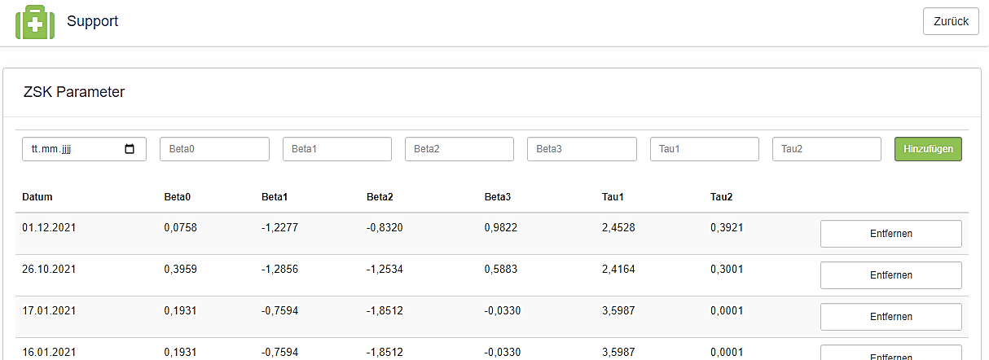Select the Tau2 table column header

[721, 197]
